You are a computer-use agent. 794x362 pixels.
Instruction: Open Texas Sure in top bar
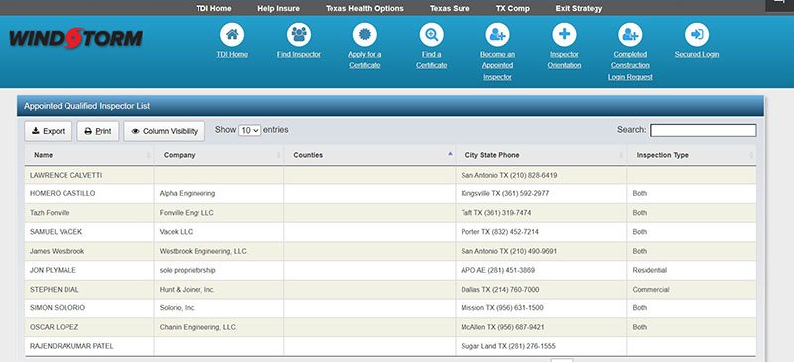450,8
